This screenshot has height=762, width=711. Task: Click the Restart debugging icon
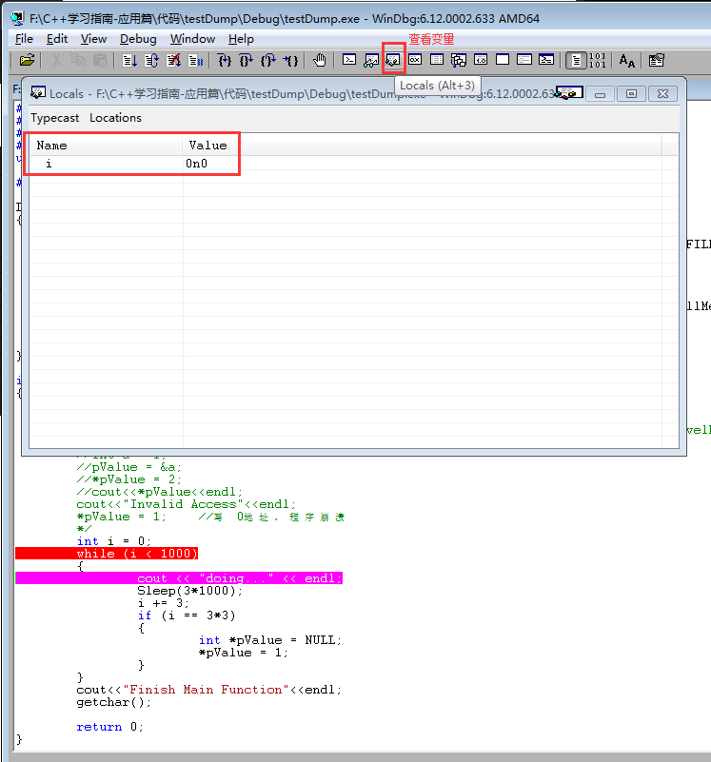coord(151,60)
